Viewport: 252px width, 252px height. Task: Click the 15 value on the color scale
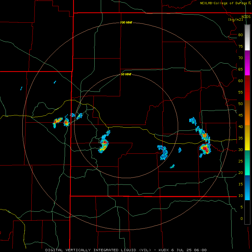click(241, 184)
